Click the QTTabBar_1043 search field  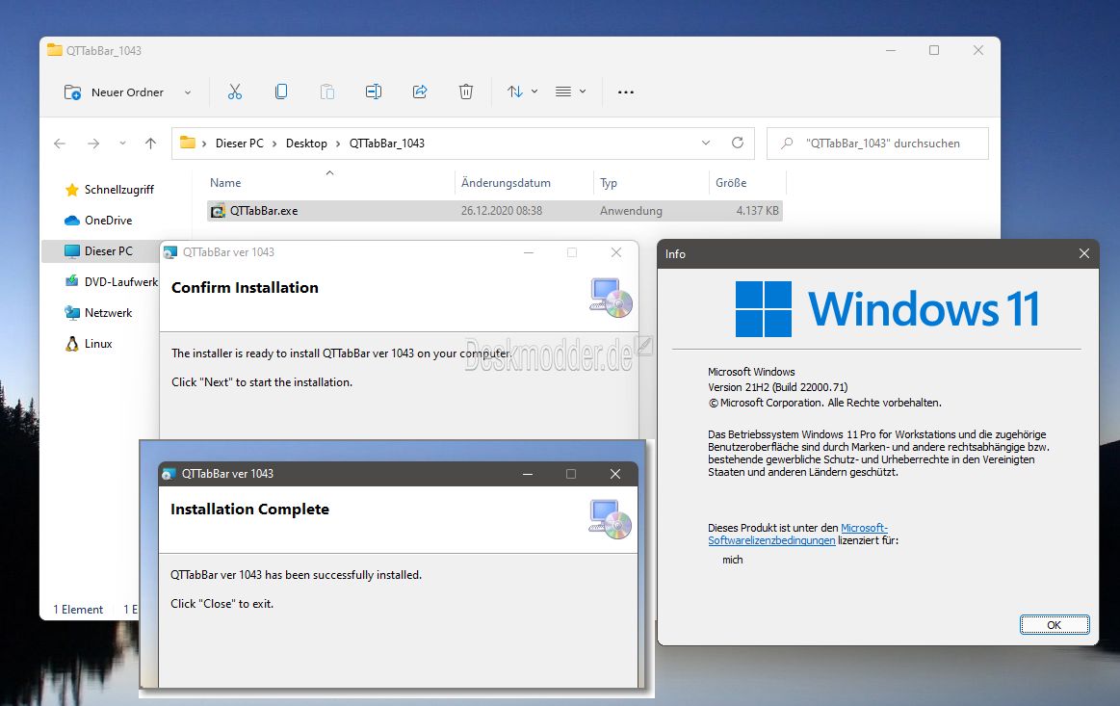coord(878,144)
